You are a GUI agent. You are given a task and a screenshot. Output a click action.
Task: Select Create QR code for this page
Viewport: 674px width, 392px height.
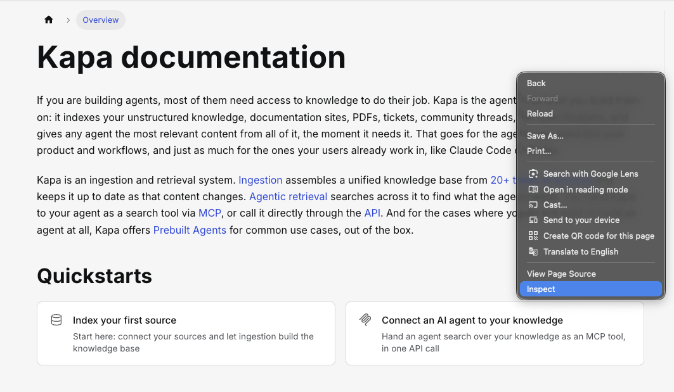(x=590, y=236)
